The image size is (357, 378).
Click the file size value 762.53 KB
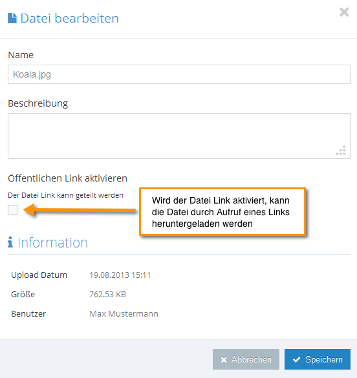[107, 295]
